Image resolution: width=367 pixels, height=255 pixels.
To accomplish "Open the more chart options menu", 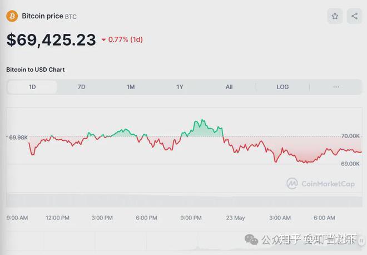I will click(336, 87).
